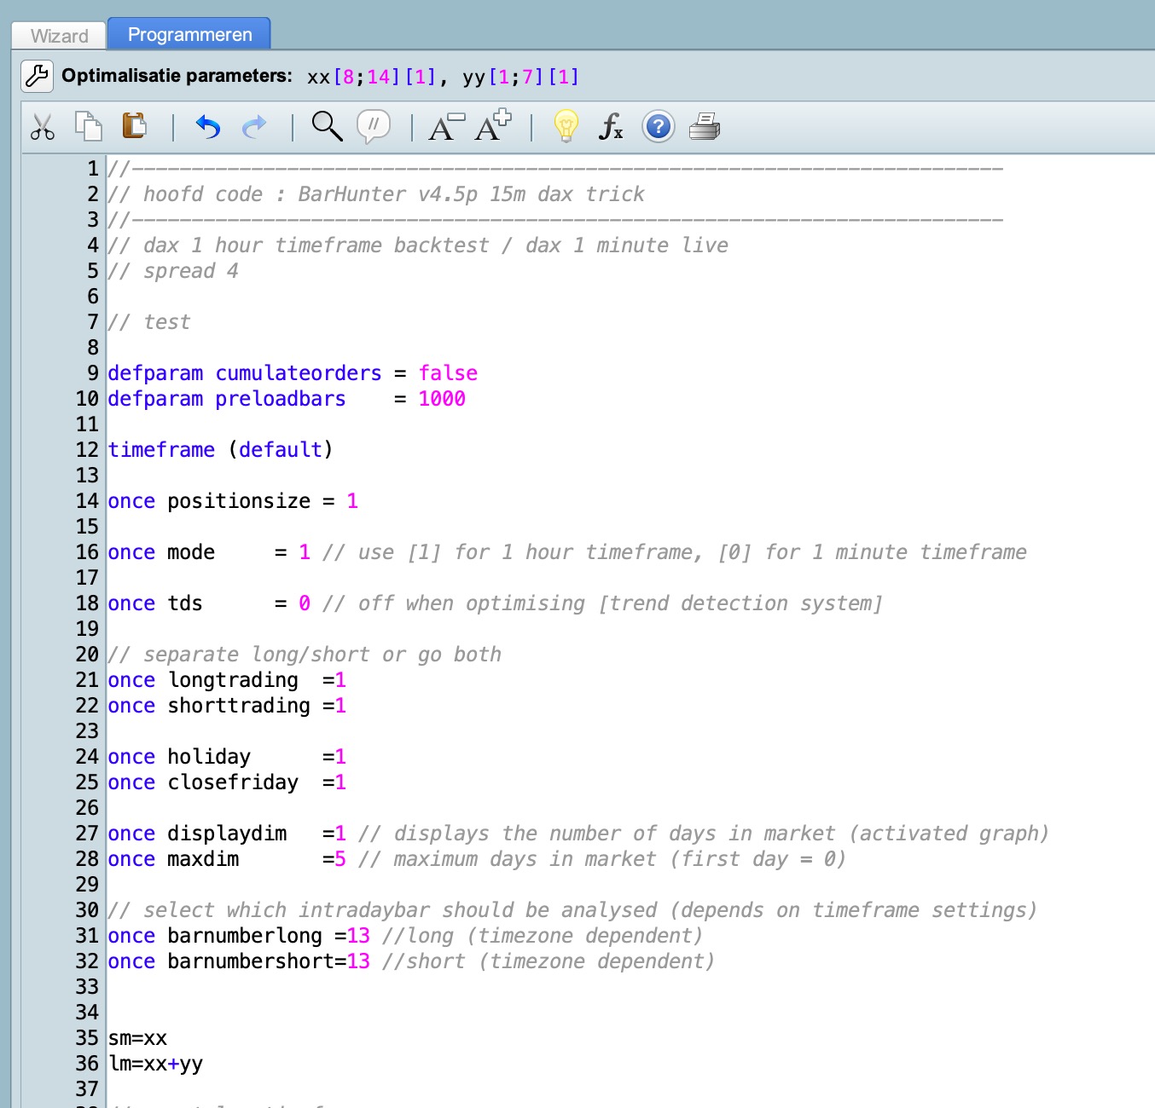
Task: Click line number 18 in the gutter
Action: (87, 603)
